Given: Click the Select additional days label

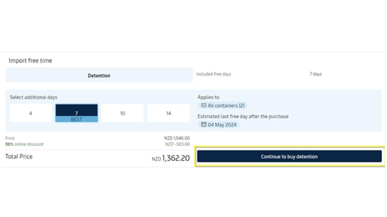Looking at the screenshot, I should pos(34,97).
